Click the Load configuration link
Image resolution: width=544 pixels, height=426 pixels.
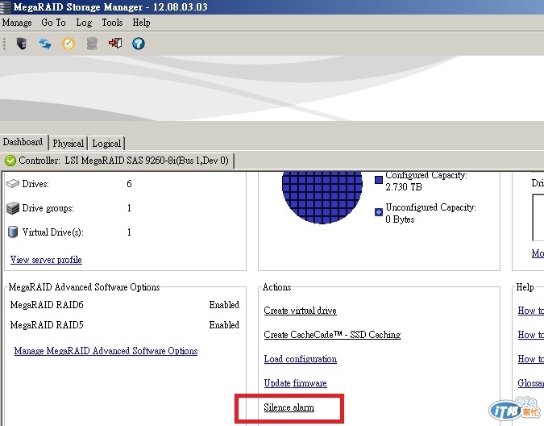[x=300, y=359]
